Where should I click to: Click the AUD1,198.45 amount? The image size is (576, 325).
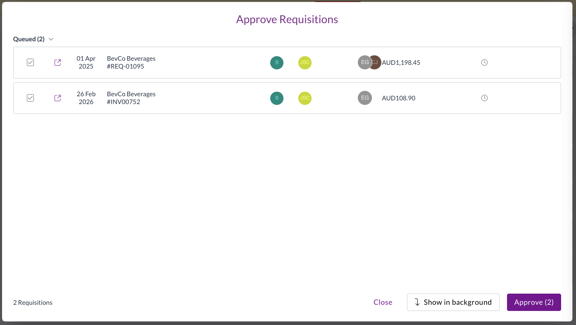tap(401, 63)
